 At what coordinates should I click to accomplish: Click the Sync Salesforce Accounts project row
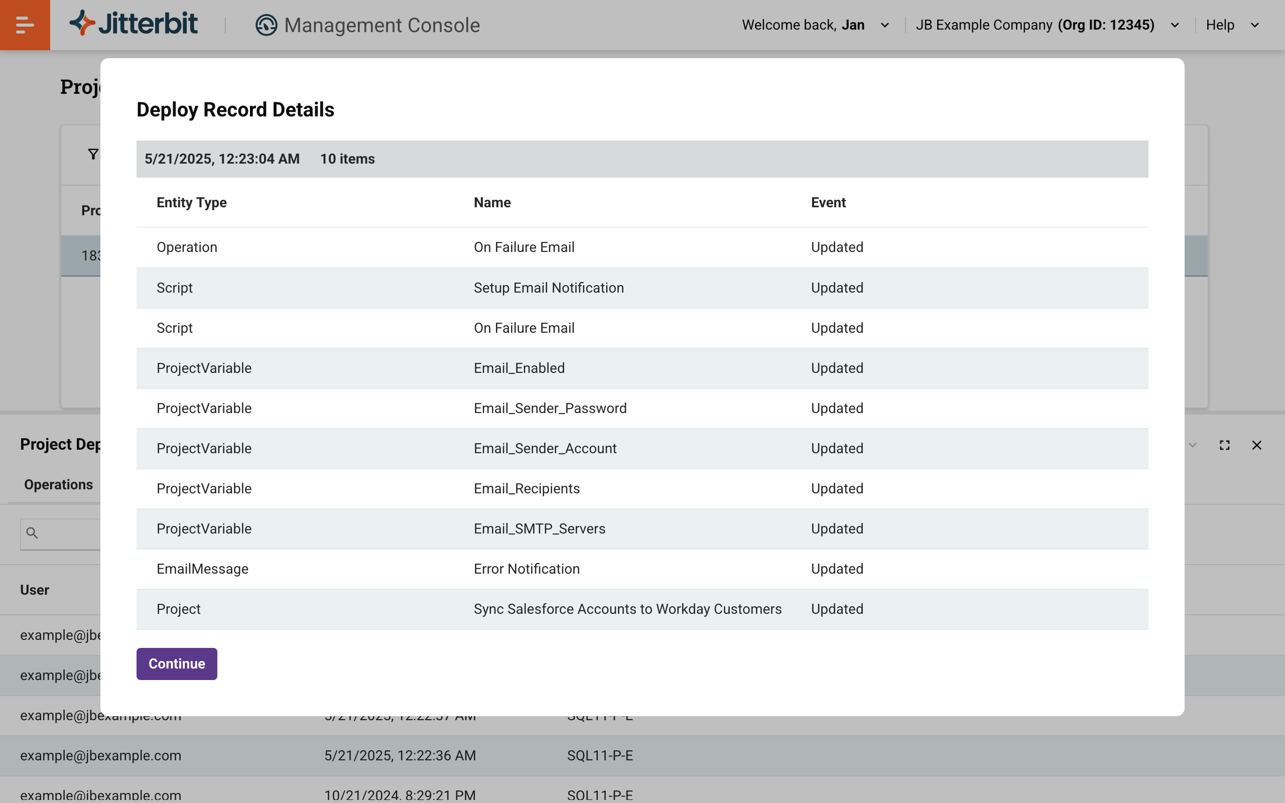(627, 609)
